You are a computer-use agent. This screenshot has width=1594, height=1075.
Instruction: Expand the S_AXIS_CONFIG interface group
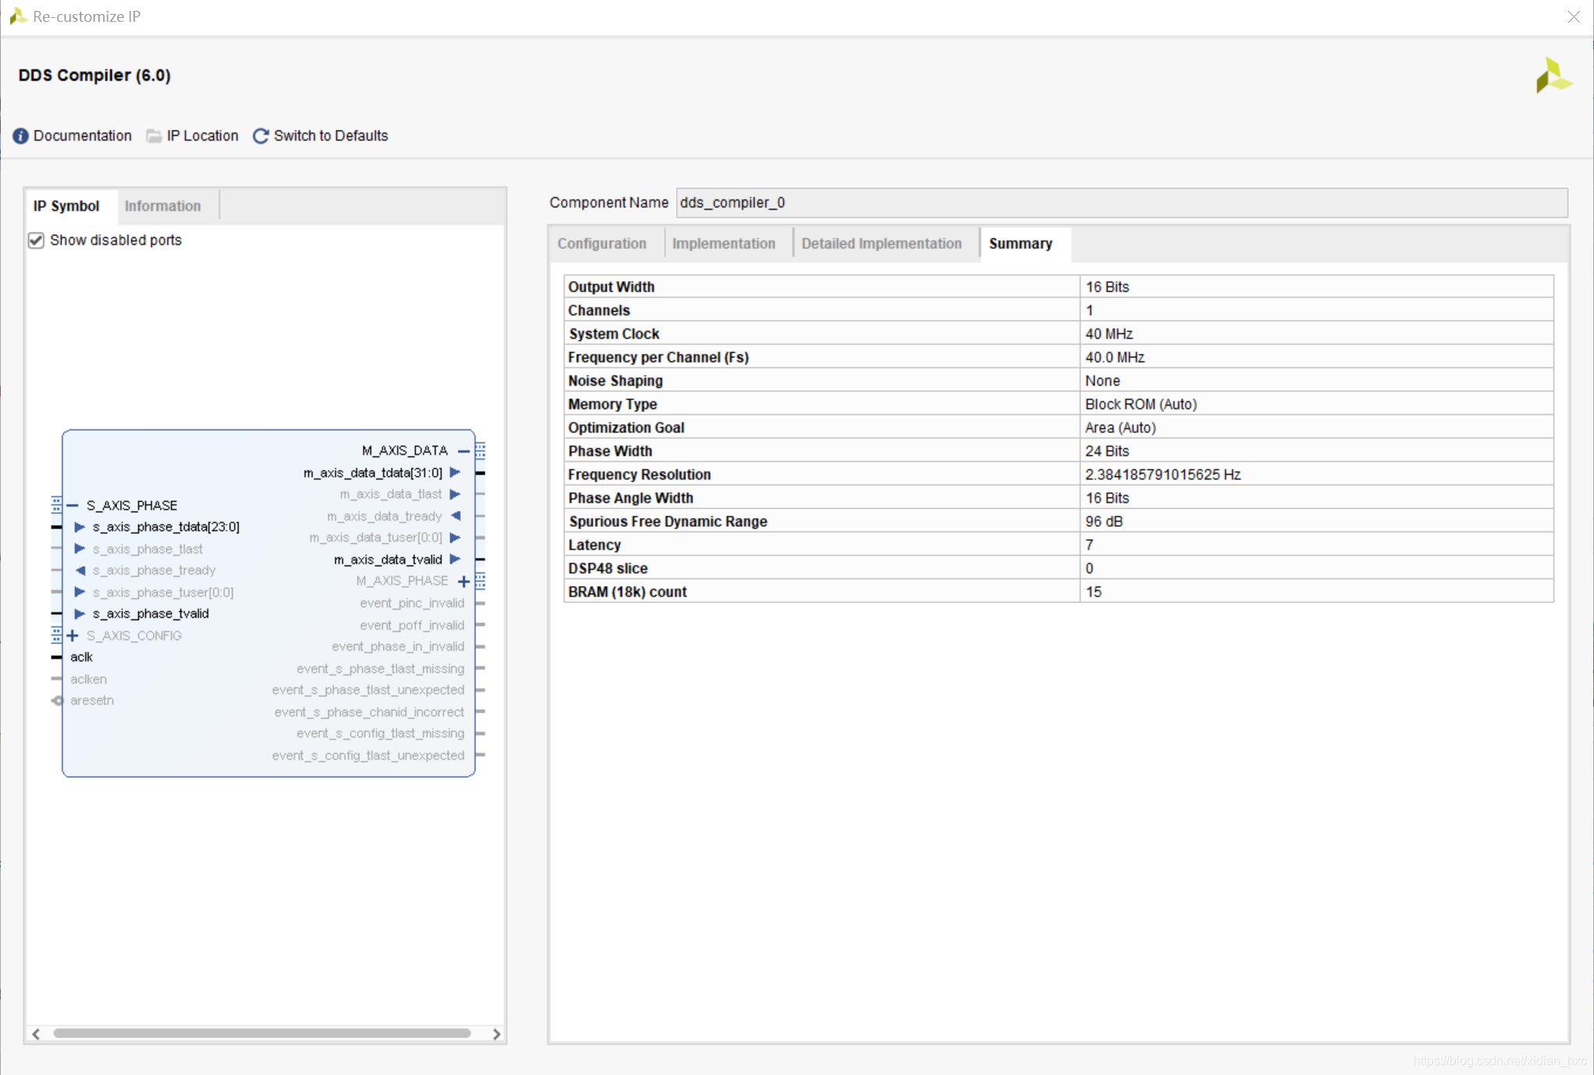click(x=73, y=636)
